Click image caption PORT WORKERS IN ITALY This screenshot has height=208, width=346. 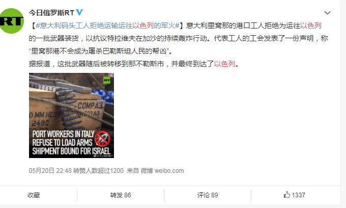[x=63, y=134]
